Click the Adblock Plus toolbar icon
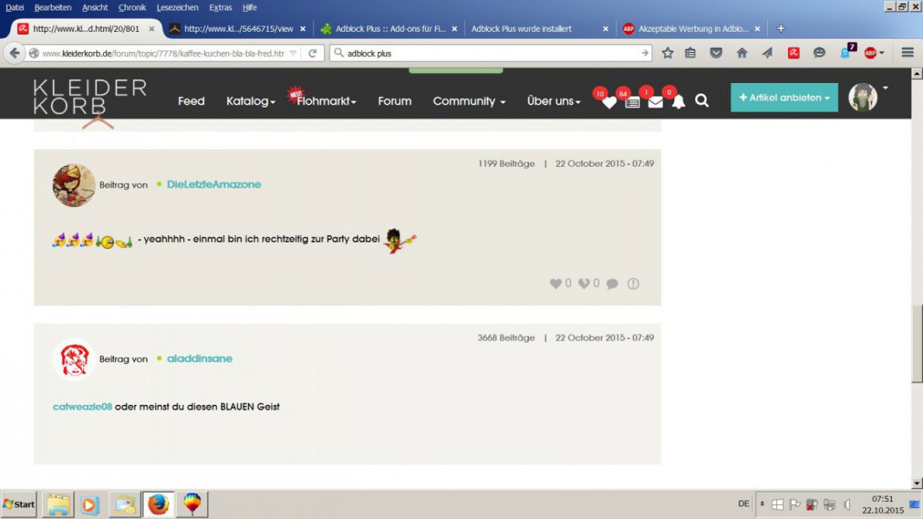The image size is (923, 519). click(x=870, y=53)
